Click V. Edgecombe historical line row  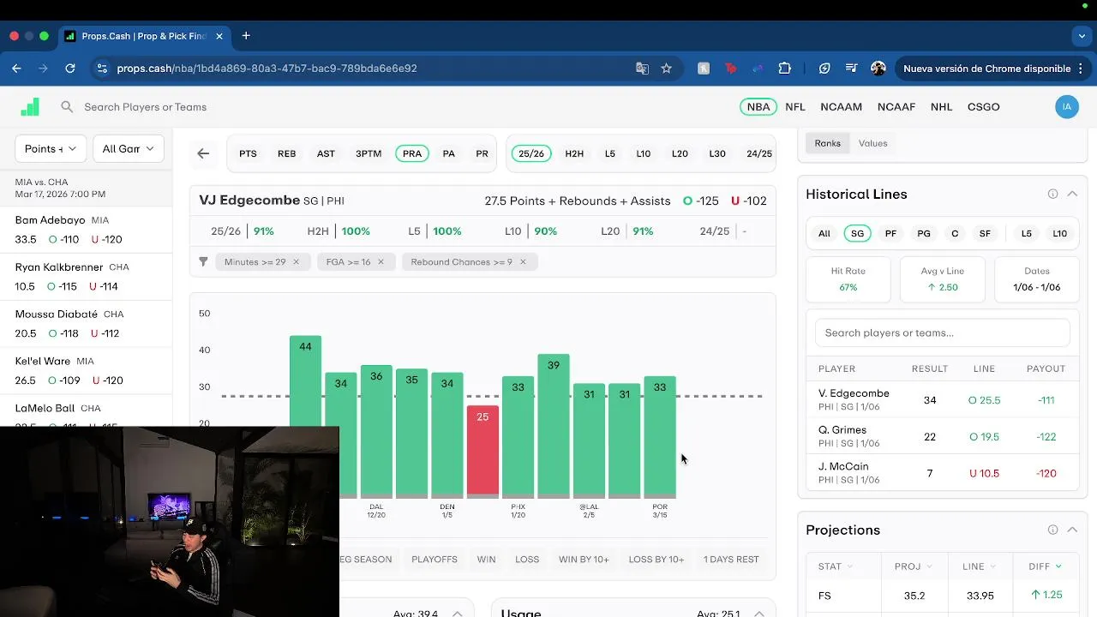tap(943, 400)
